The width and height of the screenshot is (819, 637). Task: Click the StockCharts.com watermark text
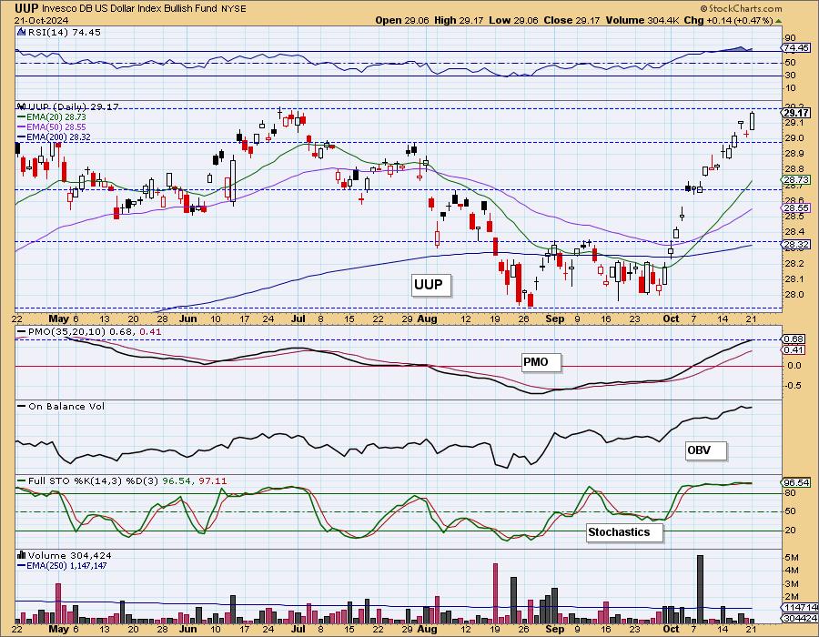point(741,8)
